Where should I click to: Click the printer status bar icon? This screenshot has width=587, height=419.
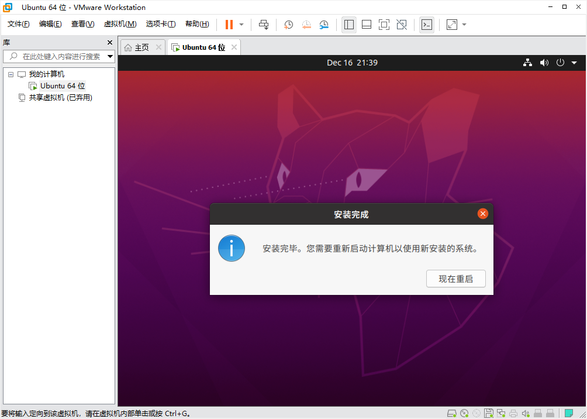(x=513, y=413)
